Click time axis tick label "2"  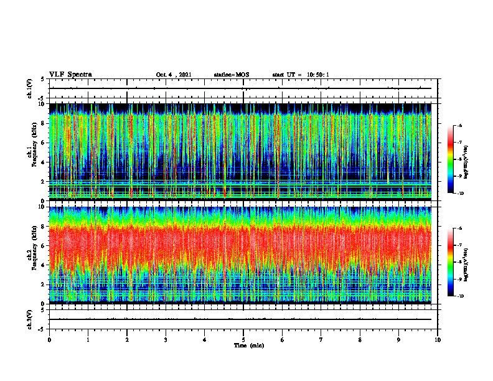pyautogui.click(x=127, y=340)
